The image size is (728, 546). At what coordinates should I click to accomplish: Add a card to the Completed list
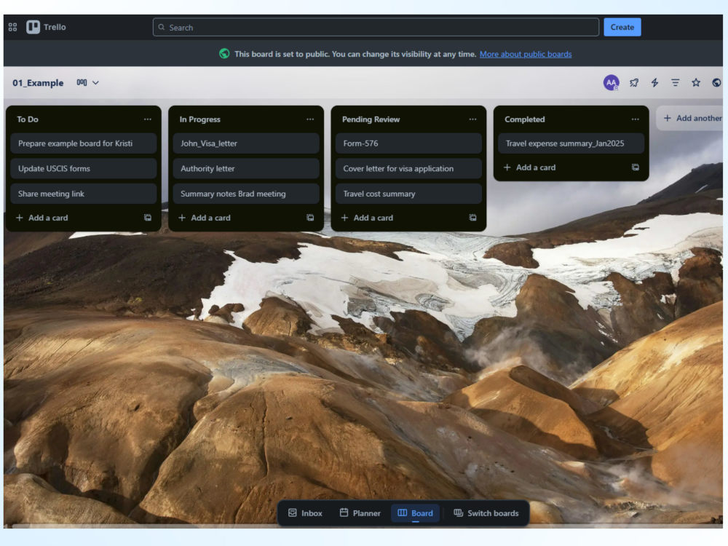[x=530, y=167]
